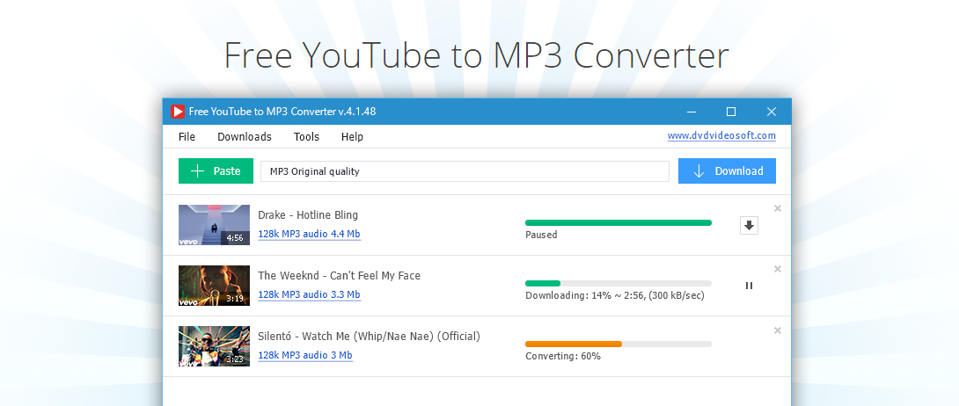Pause The Weeknd download
This screenshot has width=959, height=406.
tap(749, 286)
